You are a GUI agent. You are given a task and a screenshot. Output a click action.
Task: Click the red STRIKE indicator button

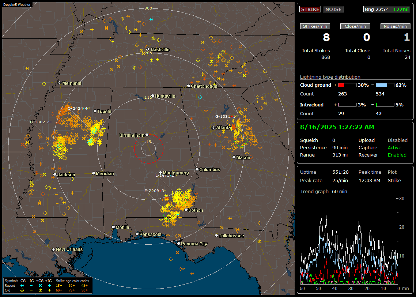(x=310, y=9)
